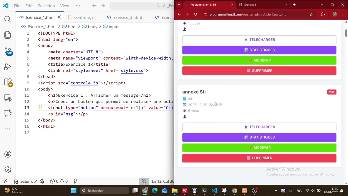Click the Chrome address bar URL

(x=248, y=14)
